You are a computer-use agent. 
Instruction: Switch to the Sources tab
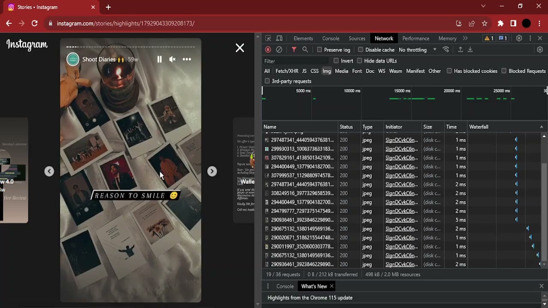pyautogui.click(x=357, y=38)
